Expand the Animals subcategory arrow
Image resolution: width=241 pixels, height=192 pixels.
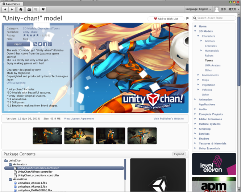coord(201,41)
